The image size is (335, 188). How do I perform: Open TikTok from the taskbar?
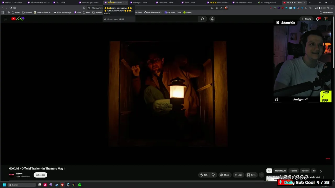(x=45, y=185)
